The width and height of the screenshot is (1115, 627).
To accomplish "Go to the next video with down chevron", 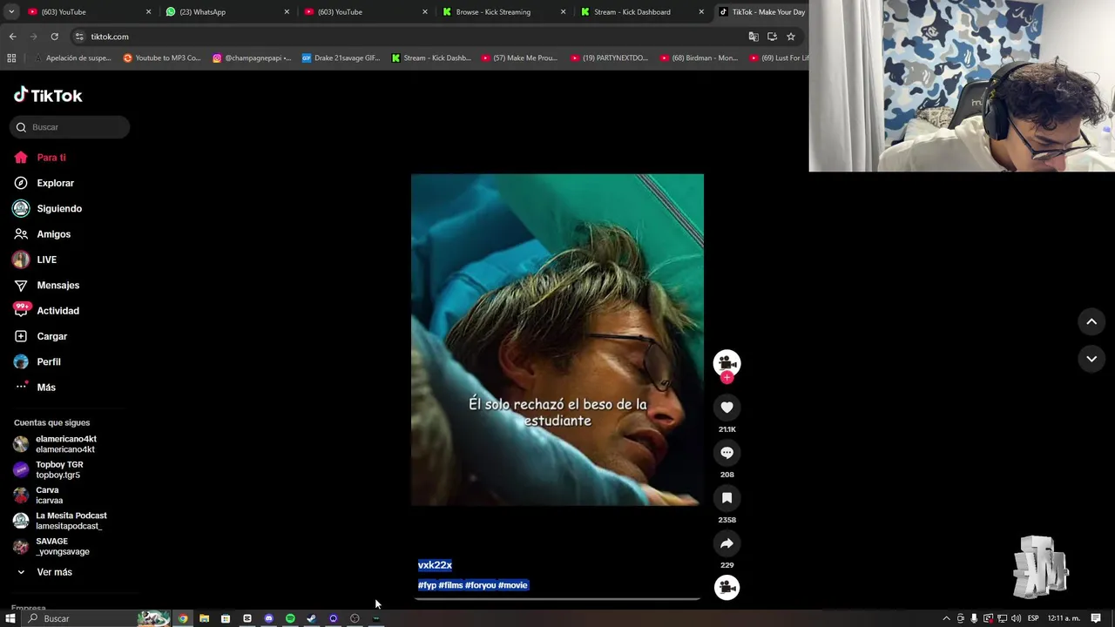I will (1091, 359).
